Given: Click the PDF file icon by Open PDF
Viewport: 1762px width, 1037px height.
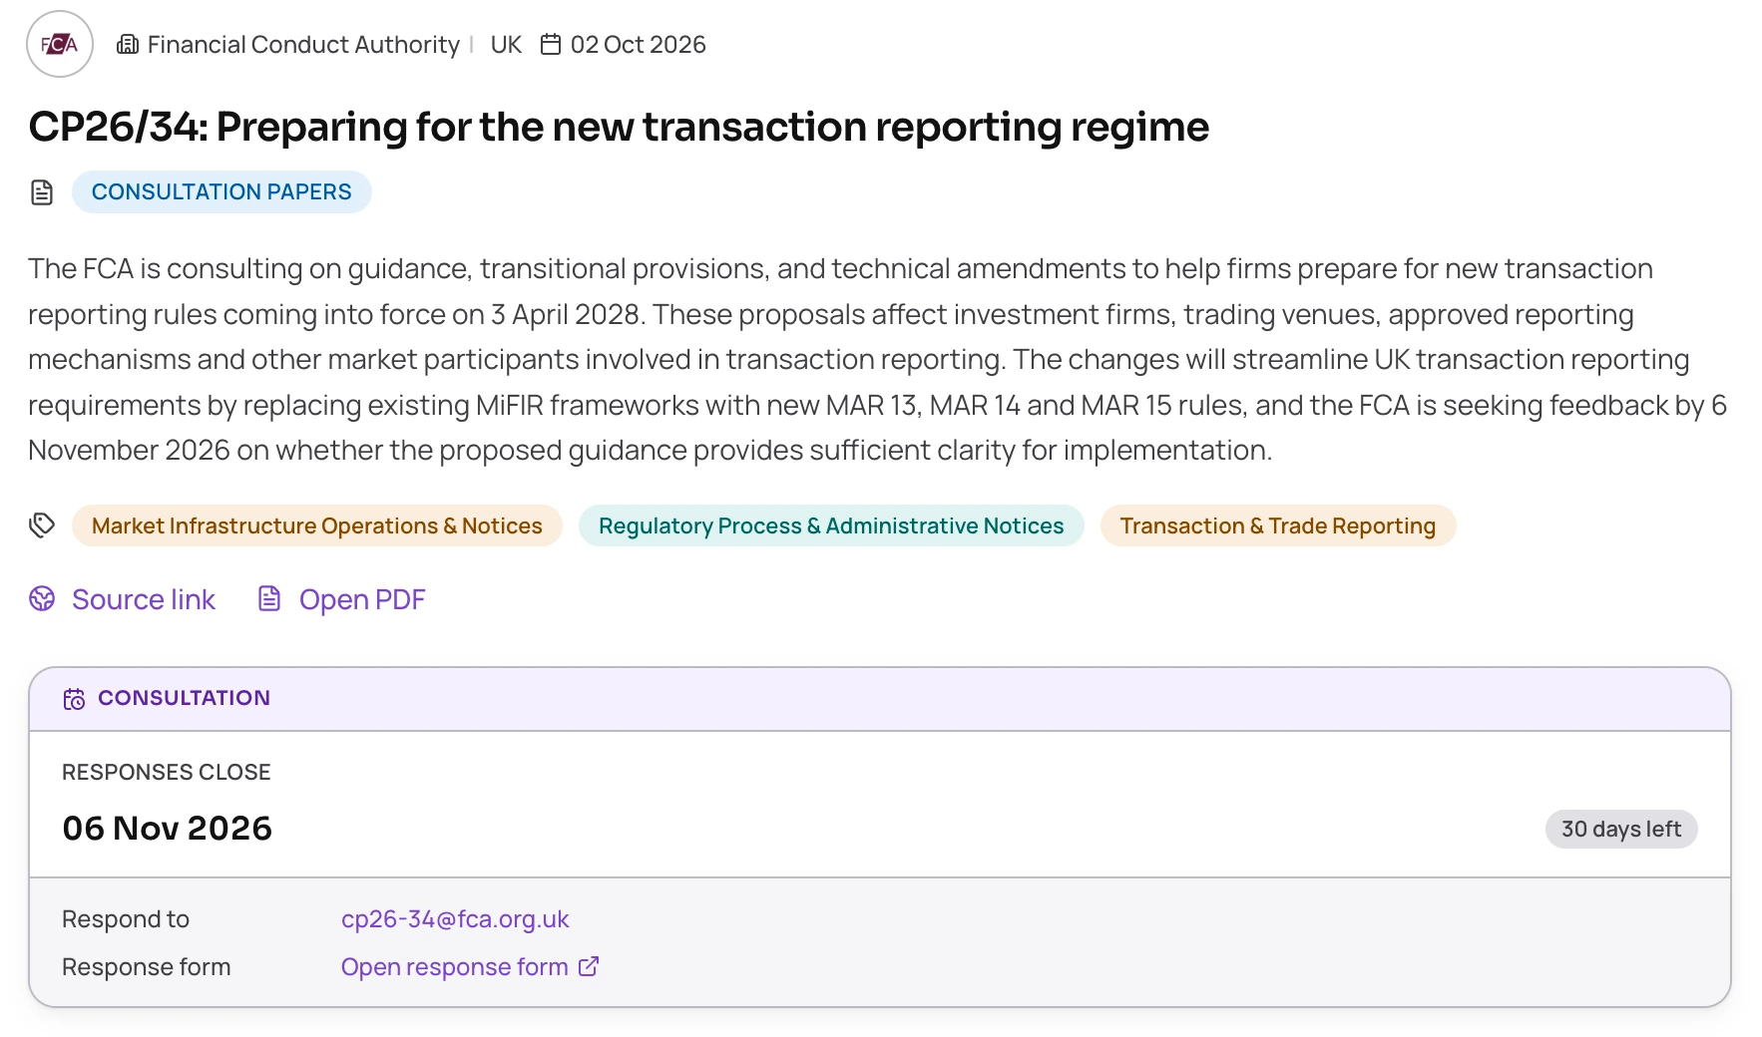Looking at the screenshot, I should click(x=269, y=599).
